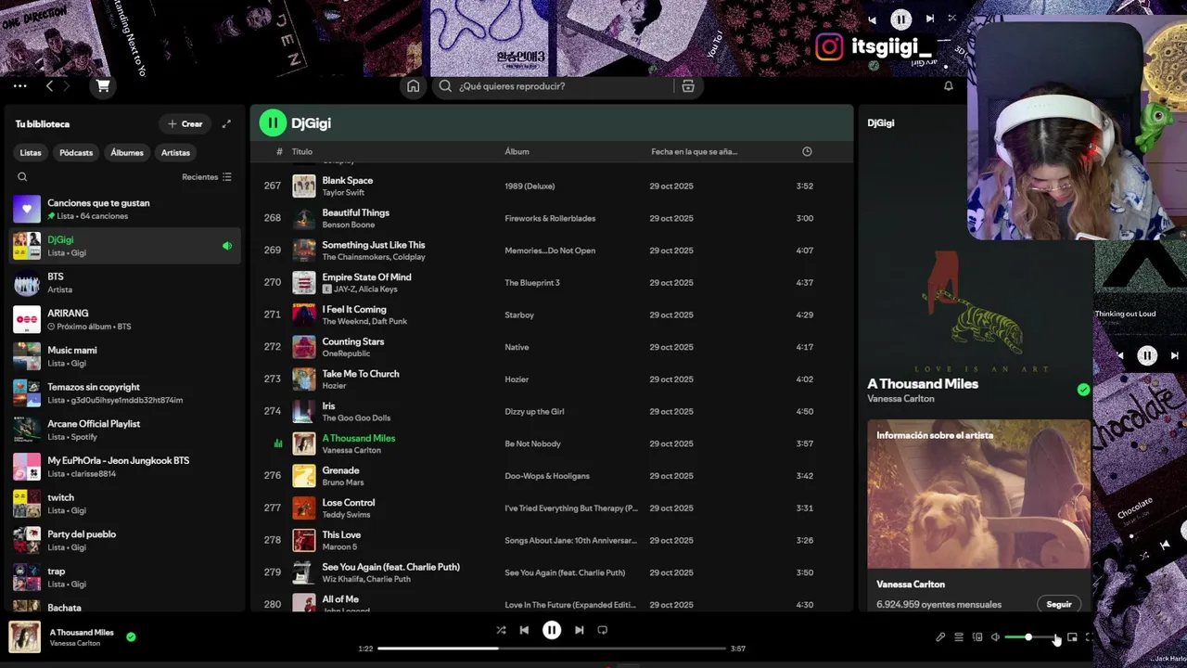Filter library by Listas
This screenshot has height=668, width=1187.
[31, 153]
